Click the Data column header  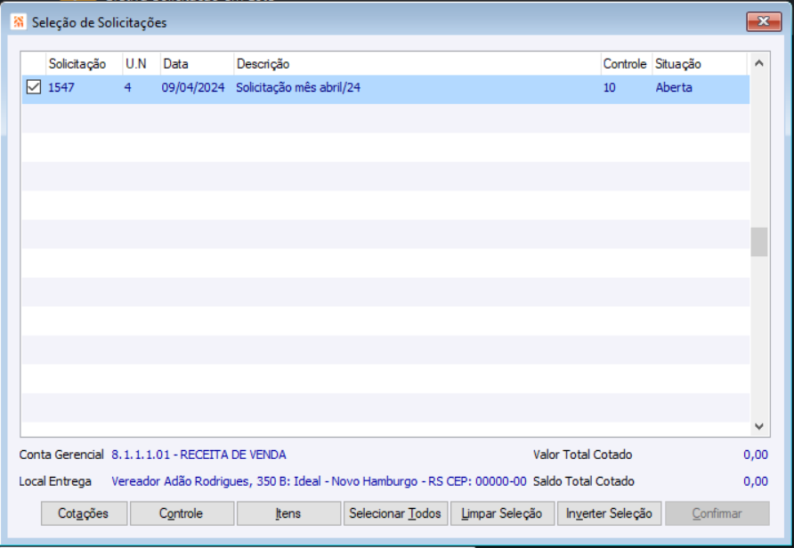(197, 64)
